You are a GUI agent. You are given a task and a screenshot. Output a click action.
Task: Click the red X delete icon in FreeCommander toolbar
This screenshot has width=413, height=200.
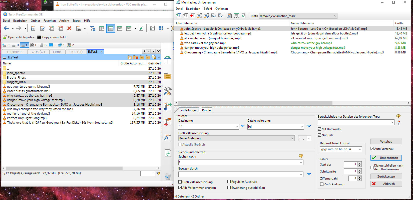69,28
